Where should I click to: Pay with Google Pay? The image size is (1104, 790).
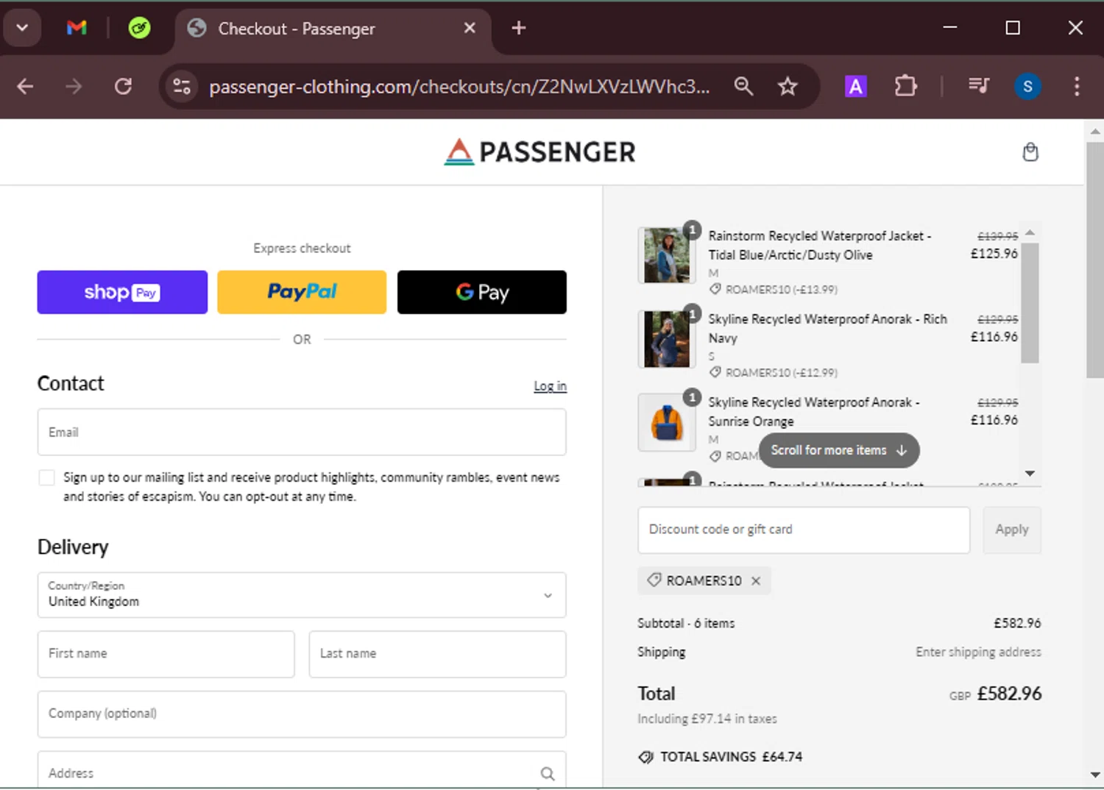click(482, 292)
